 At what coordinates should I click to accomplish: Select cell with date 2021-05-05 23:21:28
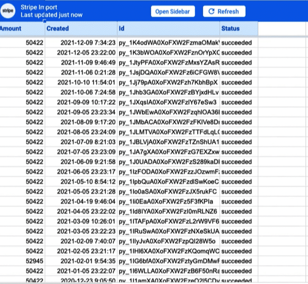(x=81, y=191)
